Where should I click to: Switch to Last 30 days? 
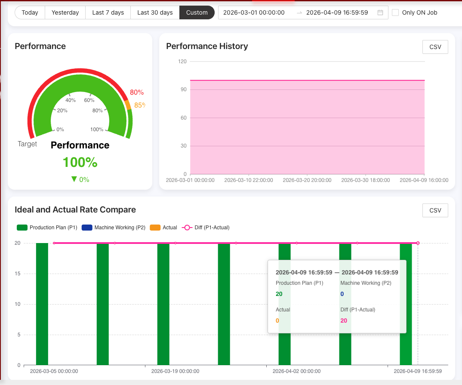(x=155, y=12)
